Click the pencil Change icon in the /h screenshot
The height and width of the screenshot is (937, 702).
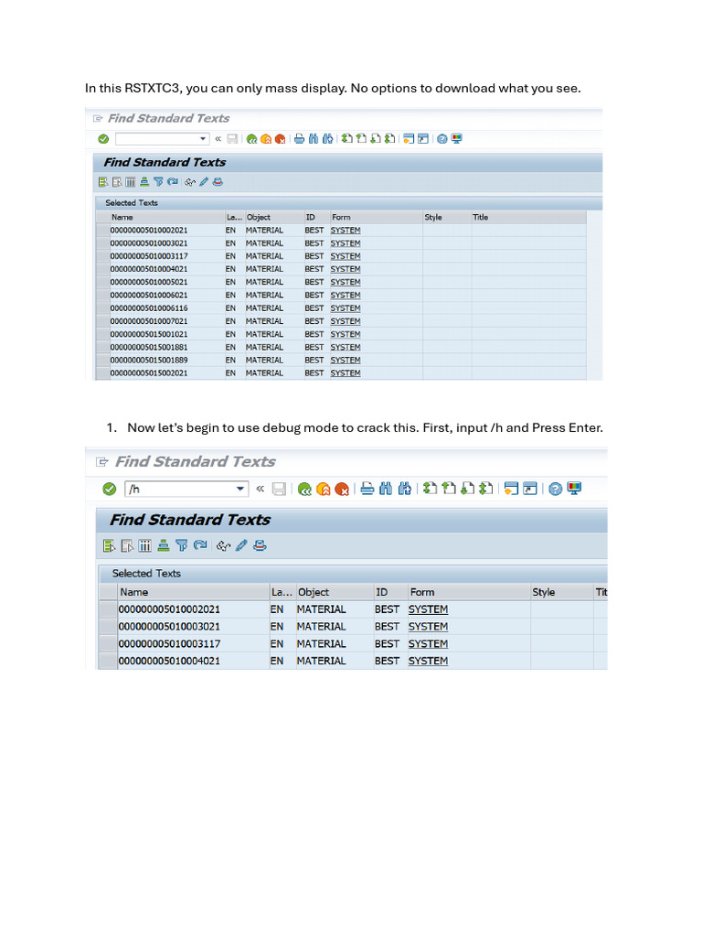(x=241, y=545)
